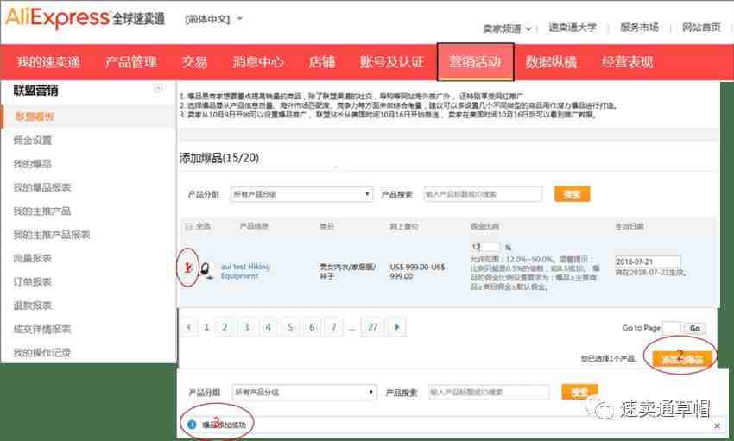The width and height of the screenshot is (734, 441).
Task: Open the 产品管理 navigation tab
Action: coord(131,62)
